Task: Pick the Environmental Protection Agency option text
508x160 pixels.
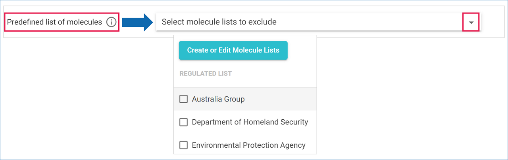Action: [248, 145]
